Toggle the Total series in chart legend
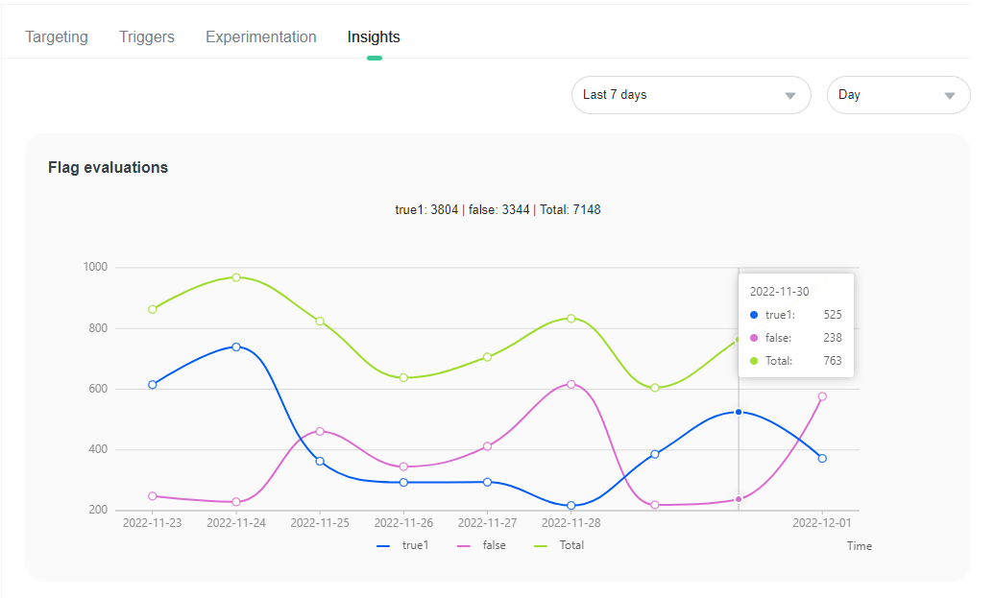Screen dimensions: 995x598 (x=559, y=545)
